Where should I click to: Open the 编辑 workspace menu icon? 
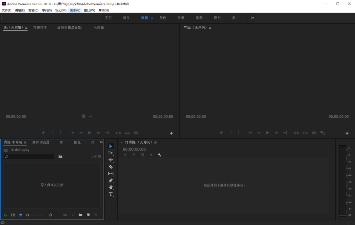pyautogui.click(x=152, y=18)
